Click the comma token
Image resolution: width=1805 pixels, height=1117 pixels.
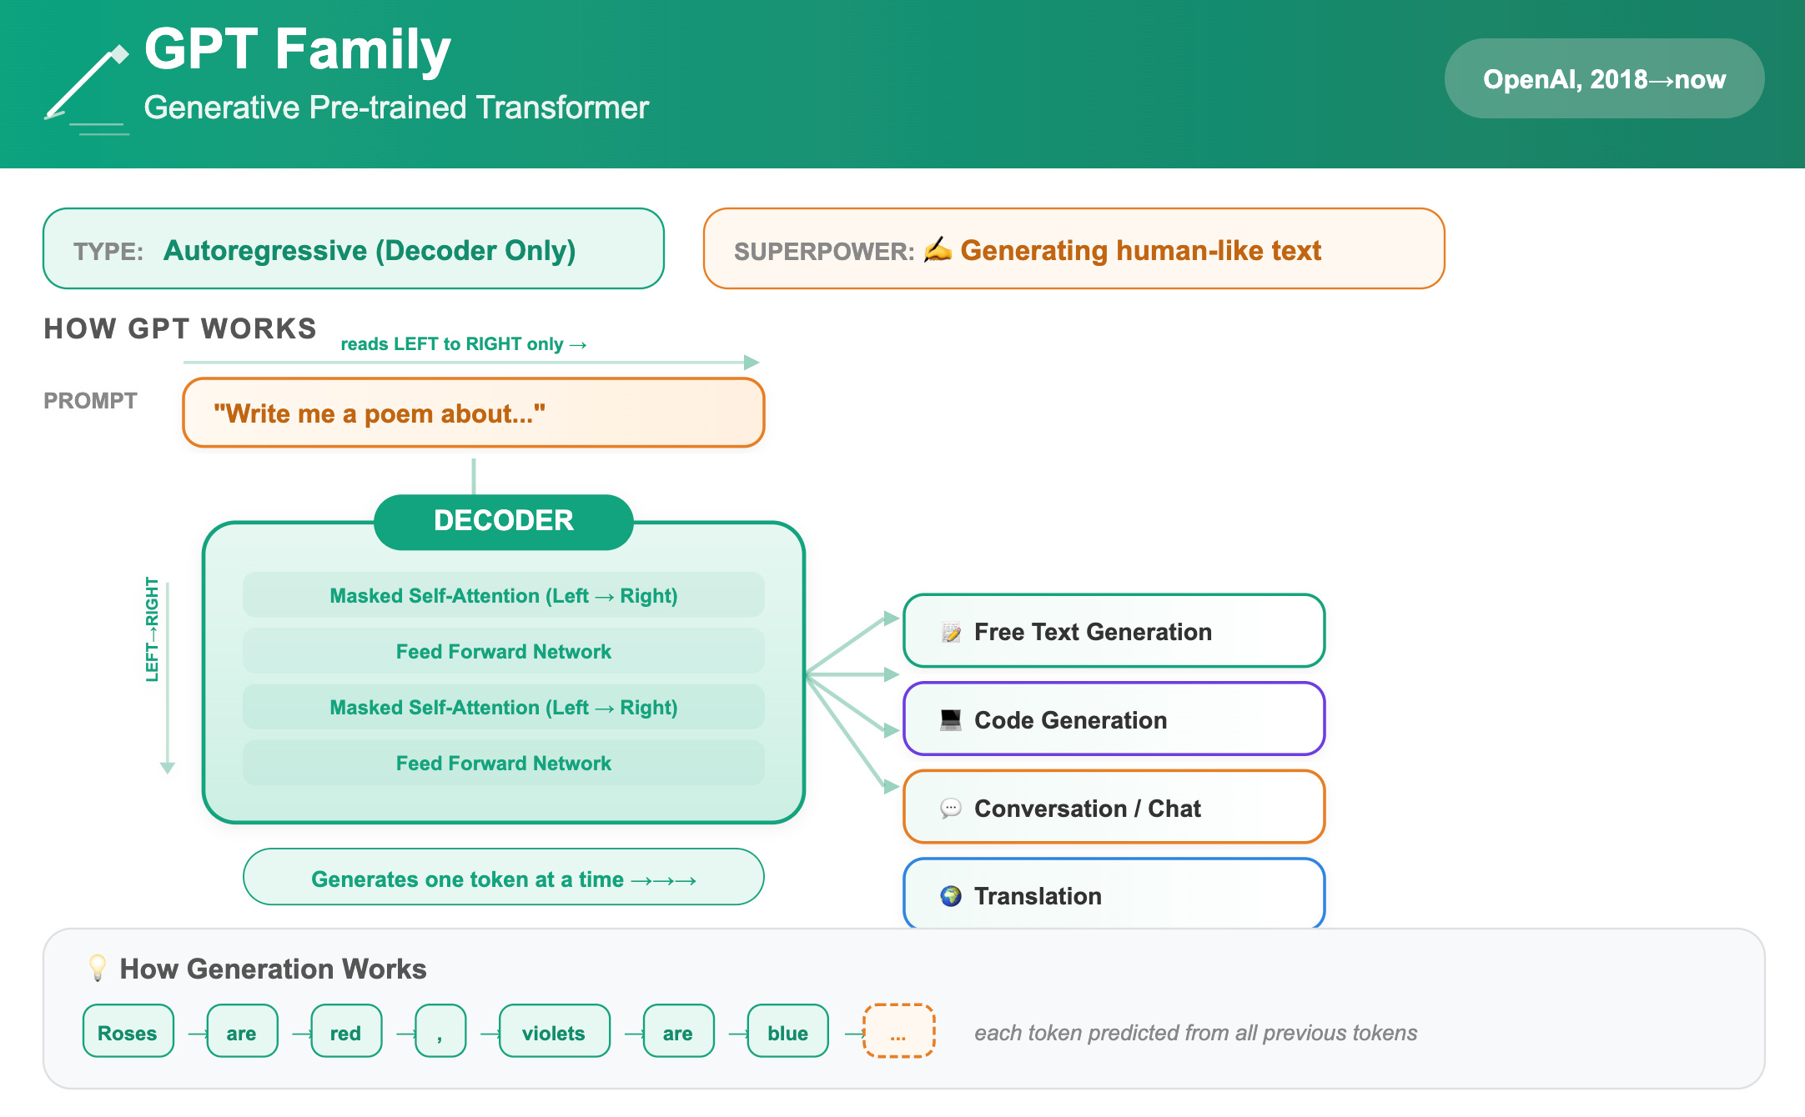coord(440,1031)
